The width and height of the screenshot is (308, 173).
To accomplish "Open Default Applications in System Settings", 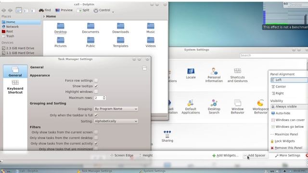I will (191, 107).
